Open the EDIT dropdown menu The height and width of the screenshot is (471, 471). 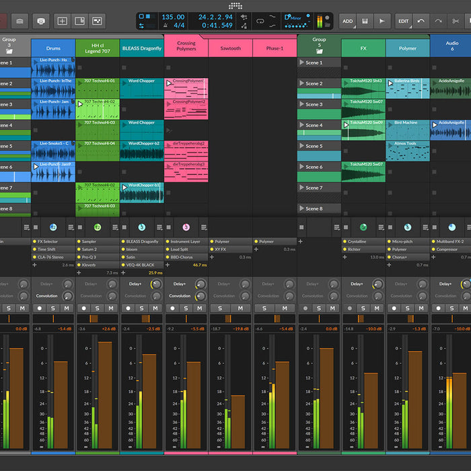click(404, 21)
